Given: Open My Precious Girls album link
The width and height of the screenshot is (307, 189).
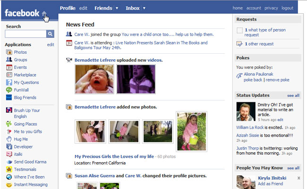Looking at the screenshot, I should point(114,156).
